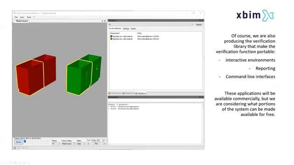Pin the Validation panel

(200, 20)
